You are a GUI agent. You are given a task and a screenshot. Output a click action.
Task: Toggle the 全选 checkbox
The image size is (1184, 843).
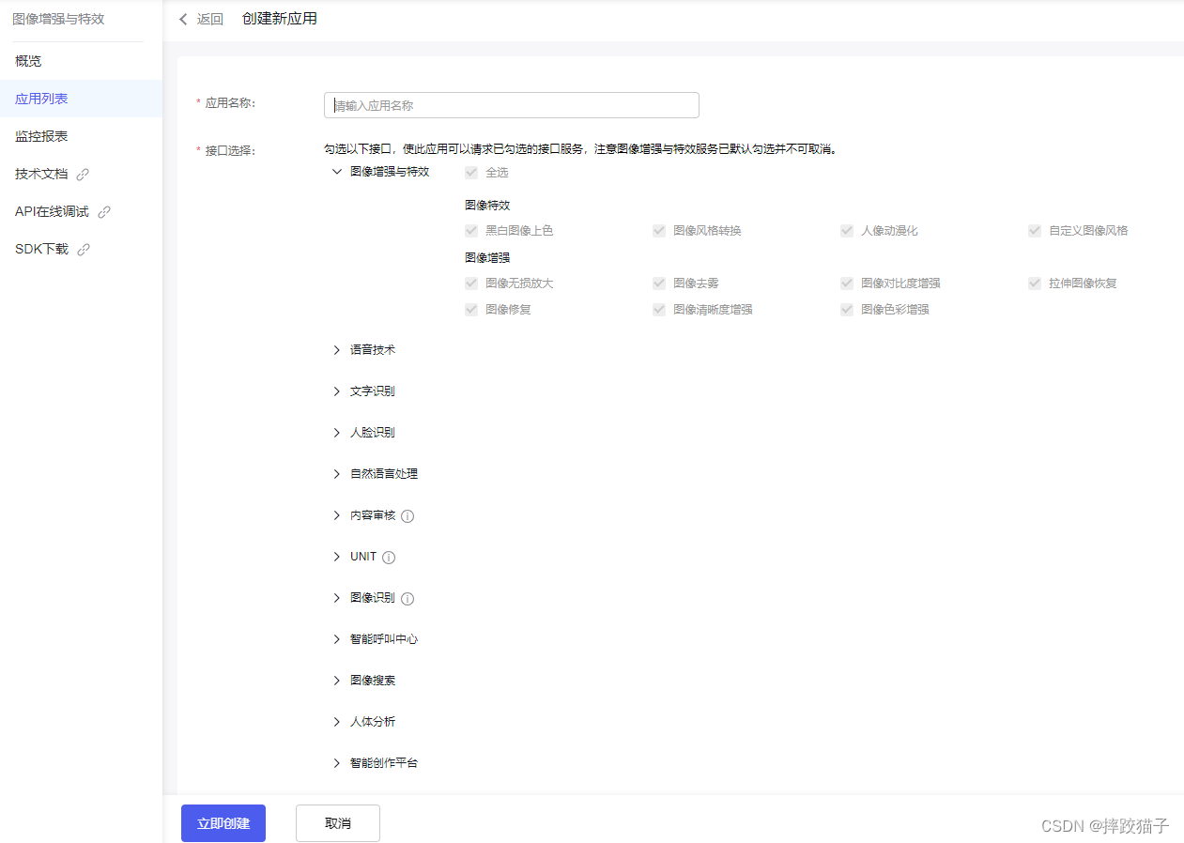[x=471, y=173]
